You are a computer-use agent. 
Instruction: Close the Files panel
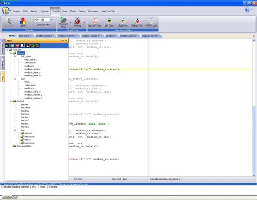66,41
